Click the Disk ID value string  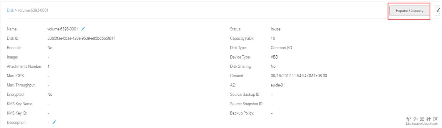[81, 38]
